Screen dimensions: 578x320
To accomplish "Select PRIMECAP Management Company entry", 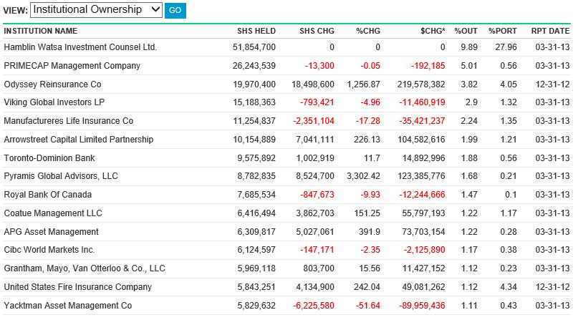I will (x=72, y=66).
